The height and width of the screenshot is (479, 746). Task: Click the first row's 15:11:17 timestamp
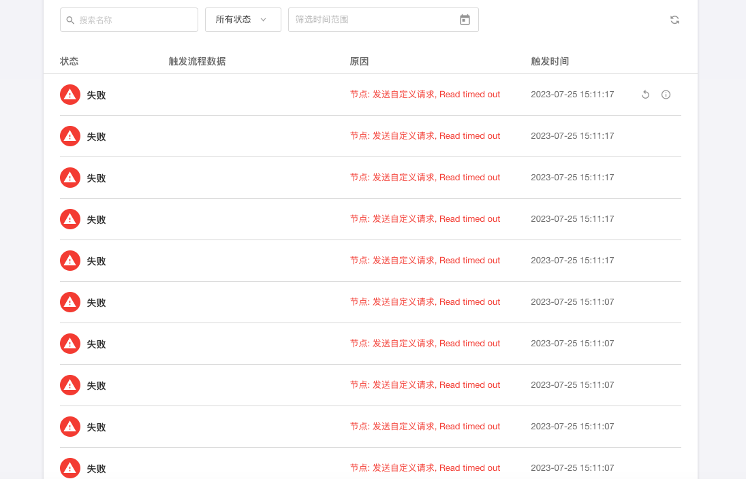[x=572, y=95]
